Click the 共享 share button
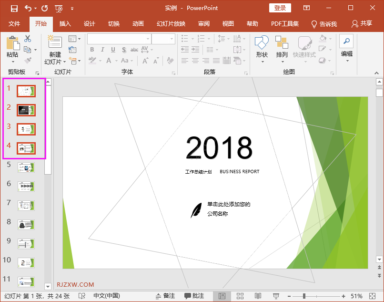The height and width of the screenshot is (302, 384). [x=362, y=23]
